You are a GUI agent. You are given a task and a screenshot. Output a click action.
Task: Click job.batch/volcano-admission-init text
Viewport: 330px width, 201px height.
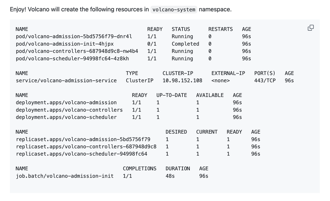65,176
